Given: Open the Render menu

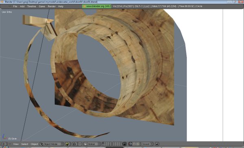Looking at the screenshot, I should pyautogui.click(x=52, y=6).
